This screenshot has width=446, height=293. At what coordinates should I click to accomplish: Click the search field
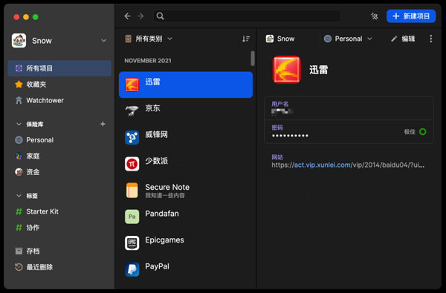(x=248, y=16)
